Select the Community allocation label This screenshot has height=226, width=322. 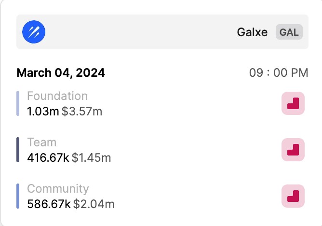click(x=58, y=189)
